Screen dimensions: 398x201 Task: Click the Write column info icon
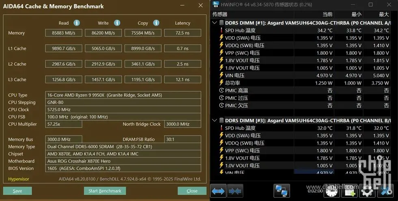pos(117,23)
